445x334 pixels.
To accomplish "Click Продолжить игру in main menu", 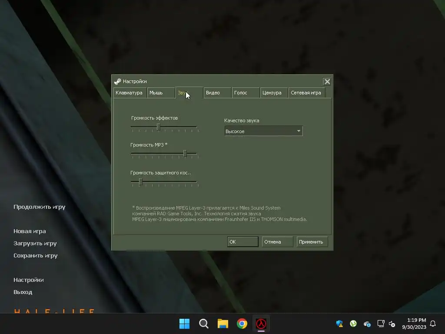I will click(40, 207).
